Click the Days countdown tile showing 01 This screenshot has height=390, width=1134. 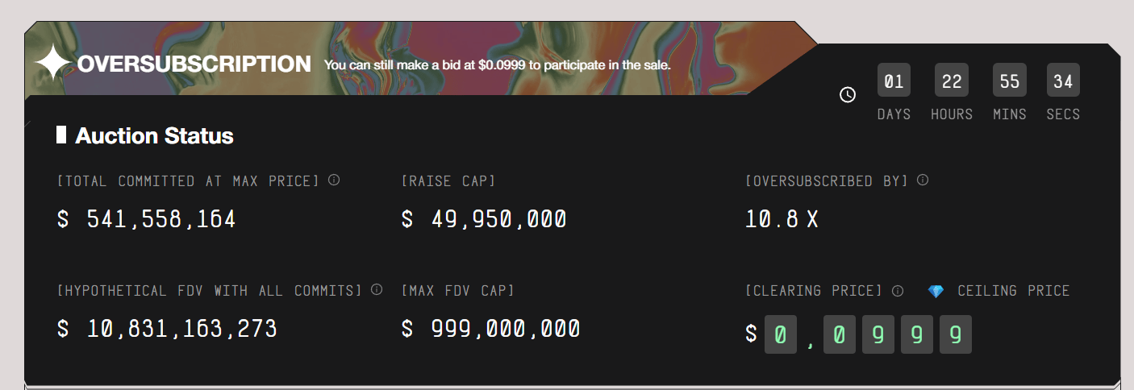tap(894, 81)
